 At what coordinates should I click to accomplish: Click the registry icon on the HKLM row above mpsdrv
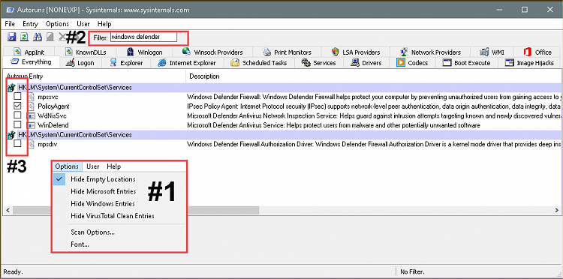pos(11,135)
